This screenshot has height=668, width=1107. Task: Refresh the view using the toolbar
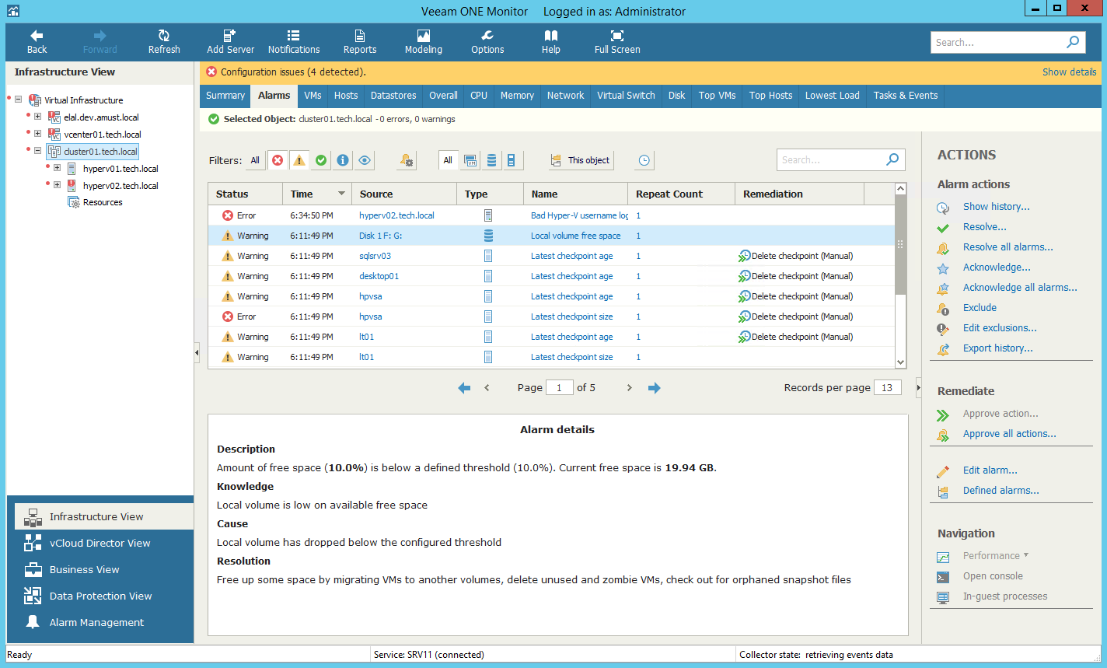(x=164, y=42)
